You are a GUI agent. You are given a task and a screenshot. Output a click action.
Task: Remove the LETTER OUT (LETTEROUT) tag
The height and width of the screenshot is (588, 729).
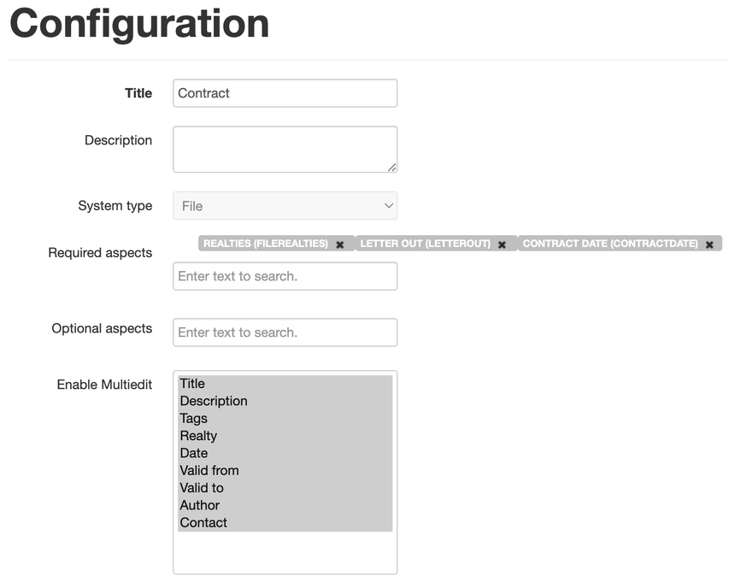[502, 244]
